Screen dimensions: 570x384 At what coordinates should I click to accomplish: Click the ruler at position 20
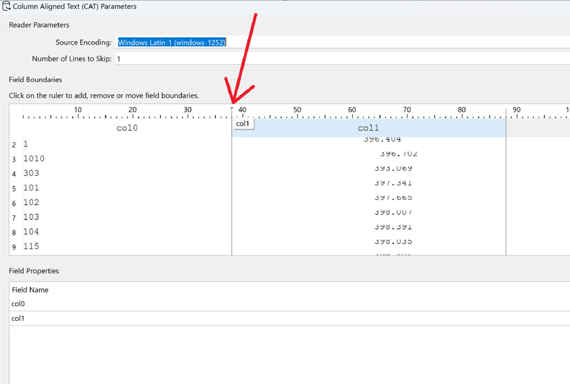tap(133, 116)
